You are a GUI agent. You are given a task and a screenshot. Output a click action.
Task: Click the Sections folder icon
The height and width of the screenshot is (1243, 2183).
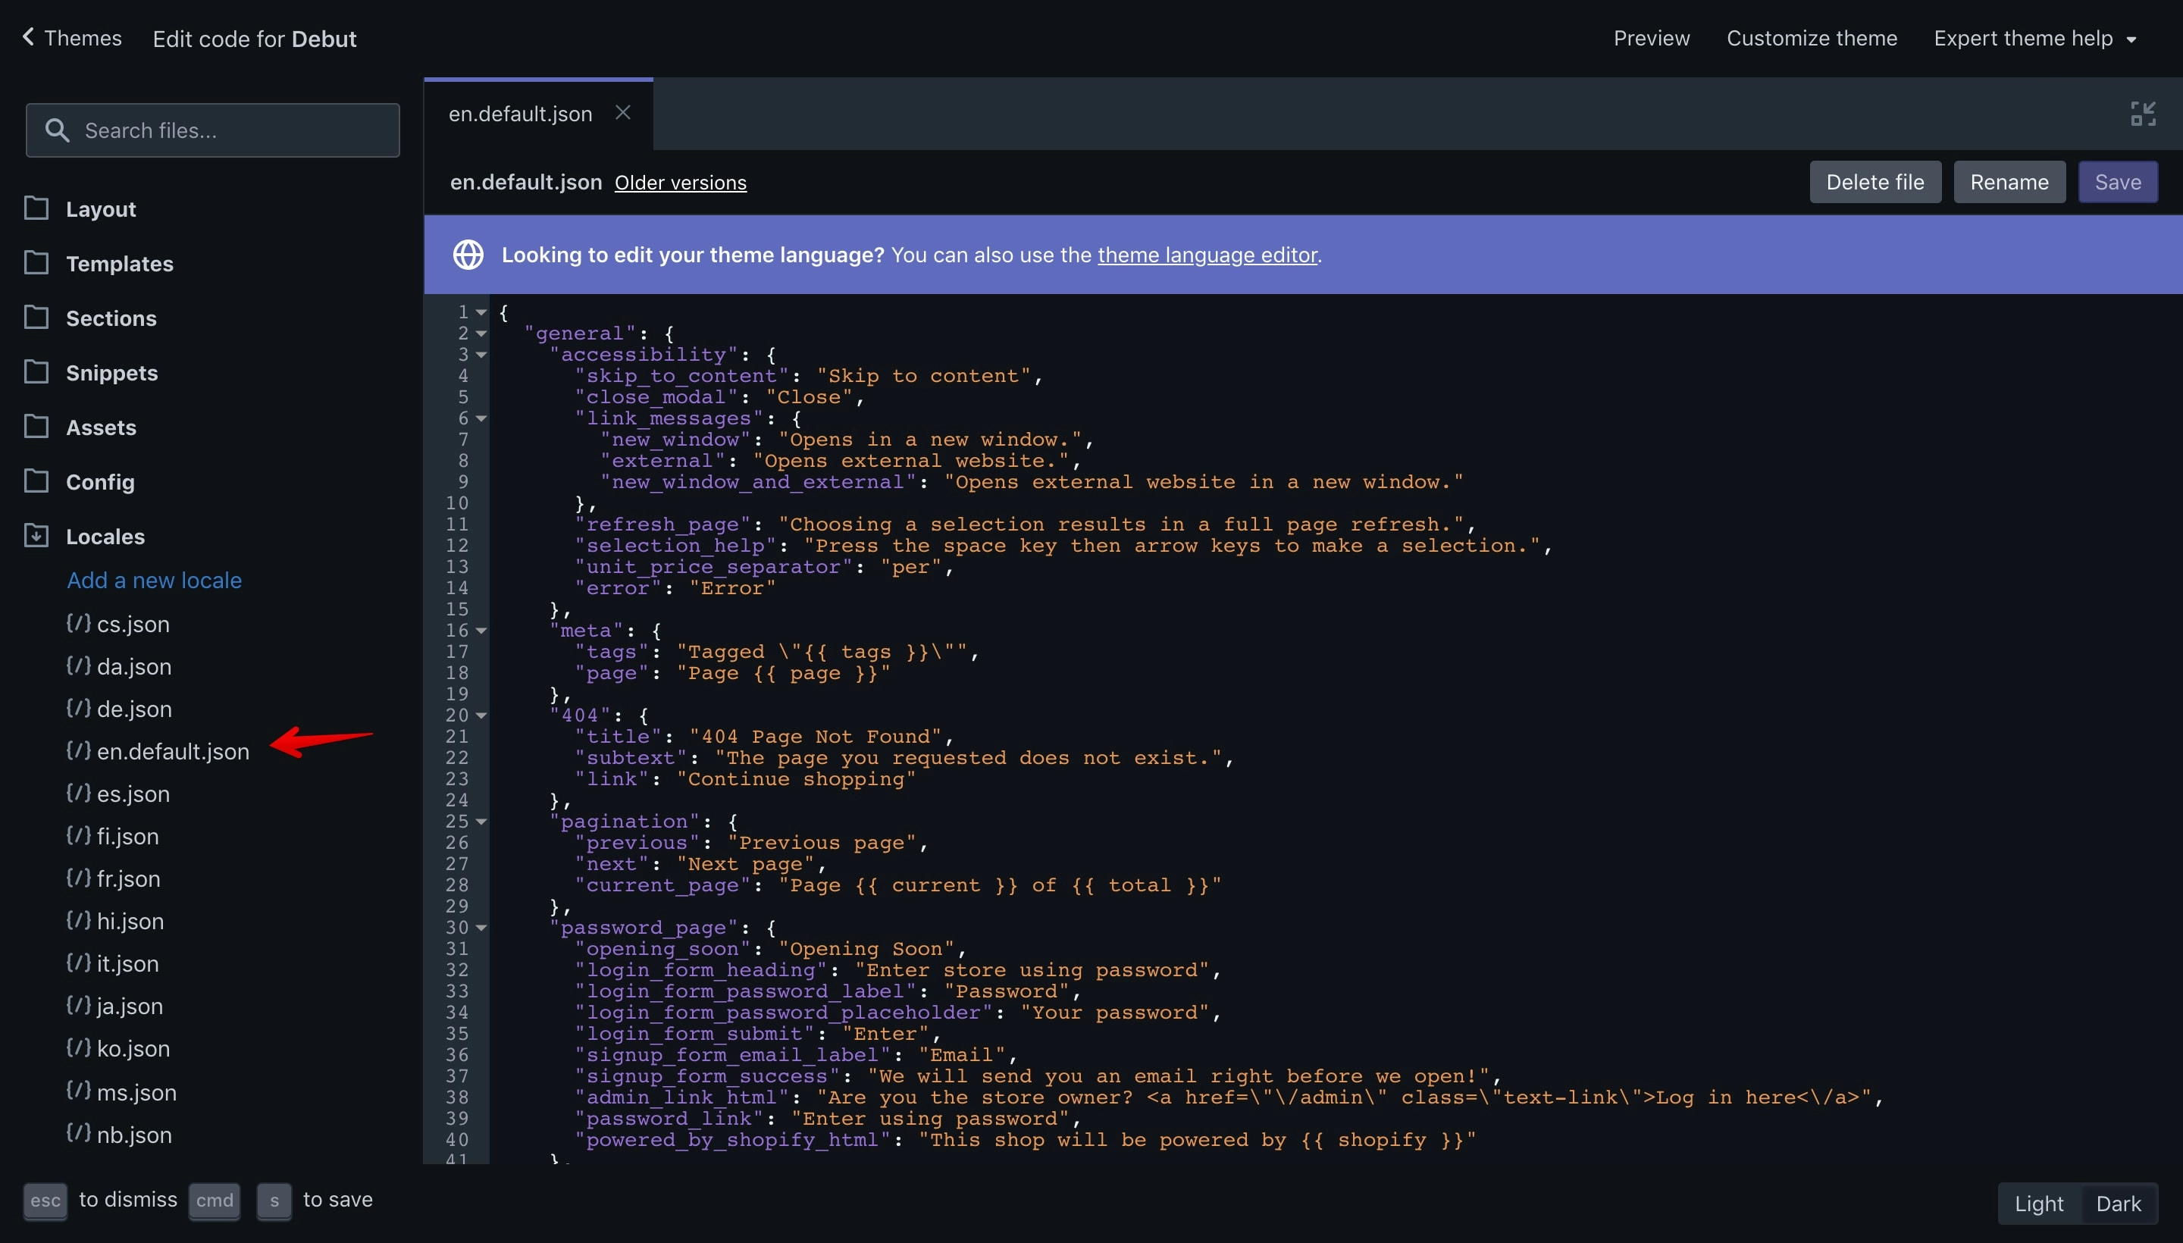(36, 318)
